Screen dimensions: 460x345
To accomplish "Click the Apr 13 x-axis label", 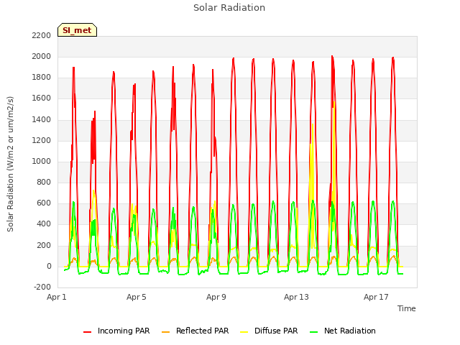I will click(x=296, y=297).
